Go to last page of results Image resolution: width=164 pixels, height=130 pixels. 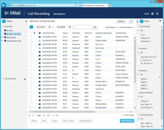[x=57, y=115]
